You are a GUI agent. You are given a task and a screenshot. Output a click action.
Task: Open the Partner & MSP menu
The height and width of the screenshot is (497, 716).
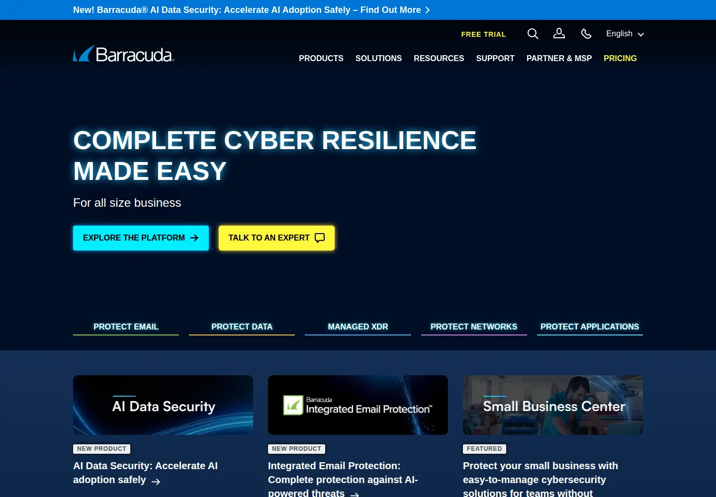click(x=559, y=58)
